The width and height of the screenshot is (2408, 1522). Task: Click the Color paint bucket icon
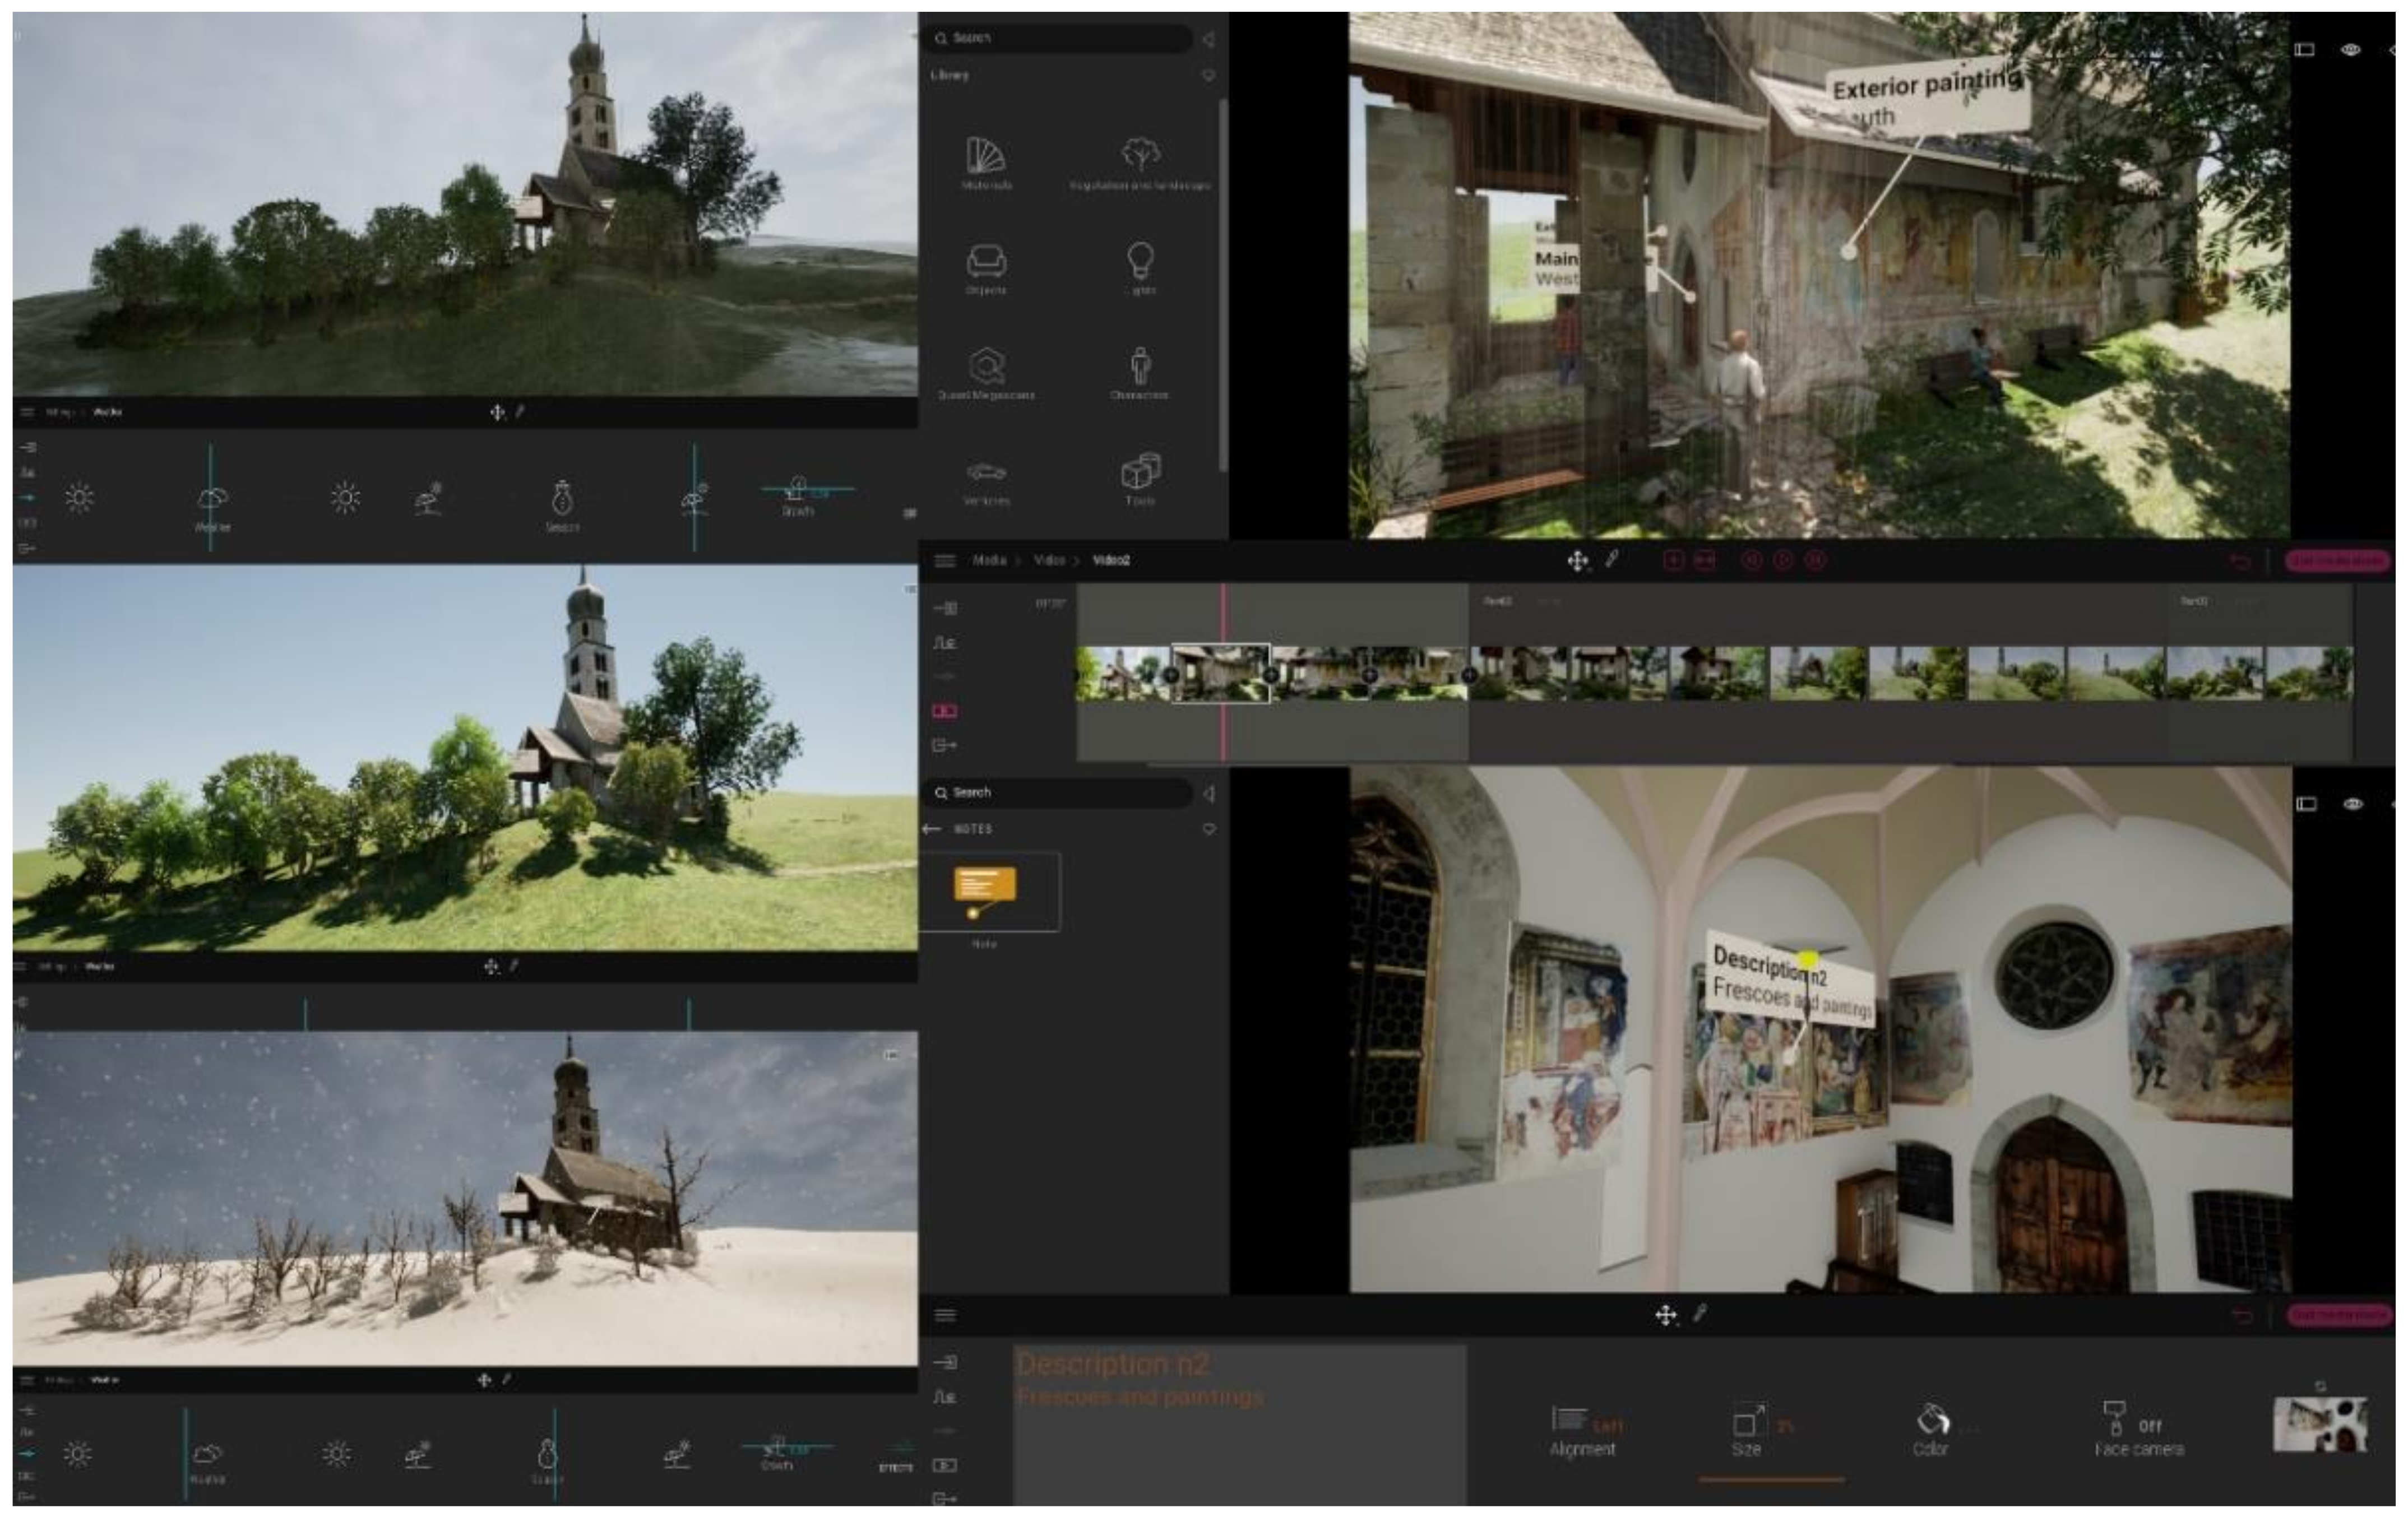tap(1931, 1420)
